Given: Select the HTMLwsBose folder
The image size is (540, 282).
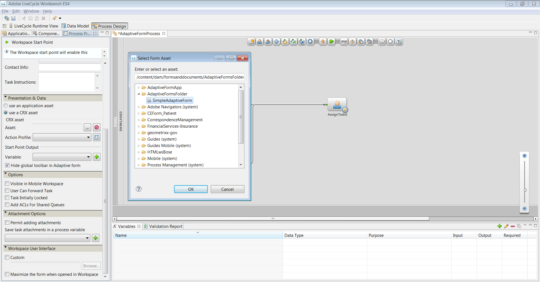Looking at the screenshot, I should [159, 152].
